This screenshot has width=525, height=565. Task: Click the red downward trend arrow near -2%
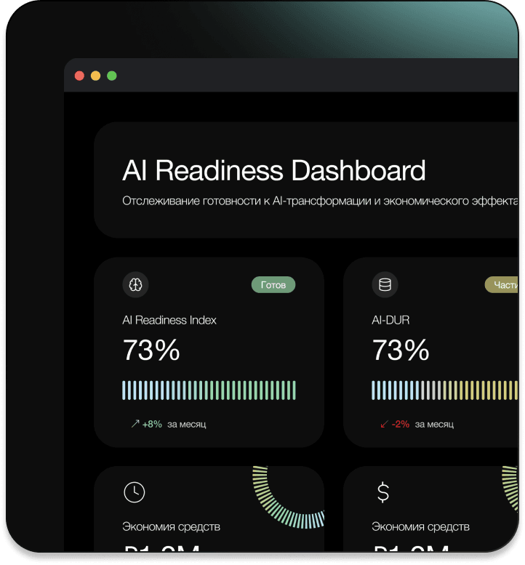click(384, 424)
